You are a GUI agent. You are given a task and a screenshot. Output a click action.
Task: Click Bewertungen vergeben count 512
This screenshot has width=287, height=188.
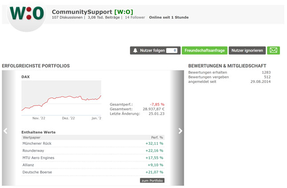tap(267, 77)
